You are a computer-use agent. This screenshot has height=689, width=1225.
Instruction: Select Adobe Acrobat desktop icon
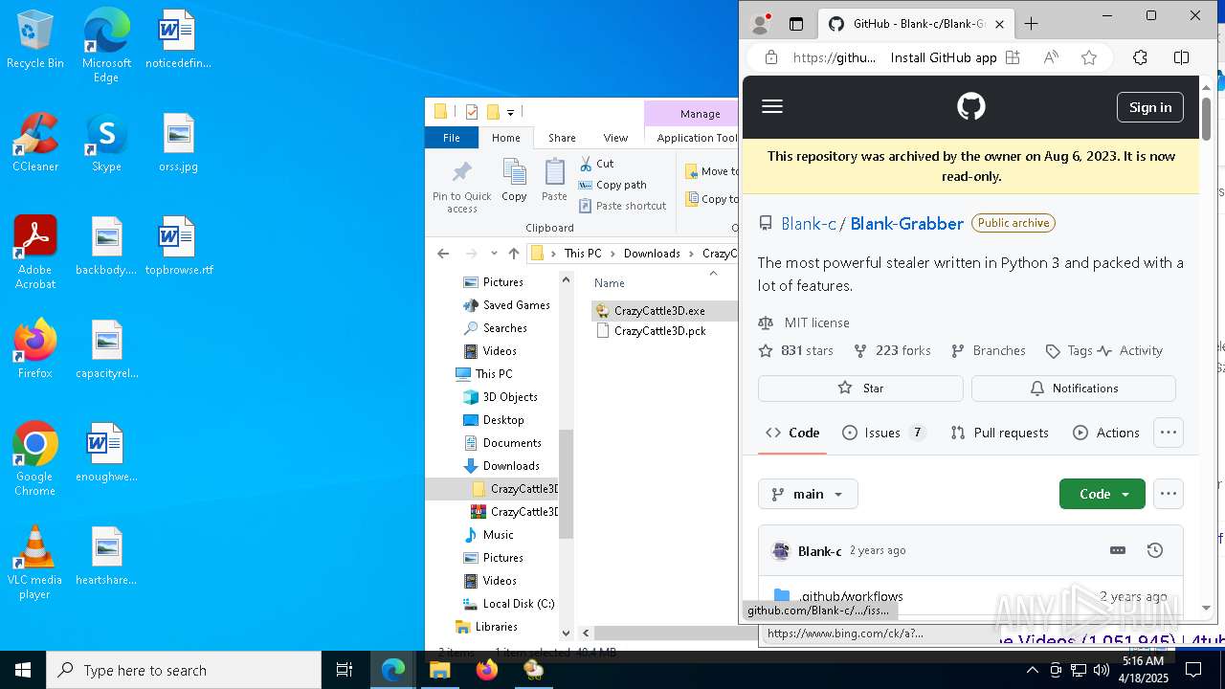(x=35, y=253)
